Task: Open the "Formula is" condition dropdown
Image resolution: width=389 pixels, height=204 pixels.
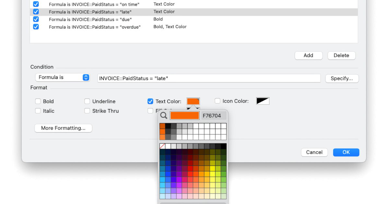Action: click(63, 77)
